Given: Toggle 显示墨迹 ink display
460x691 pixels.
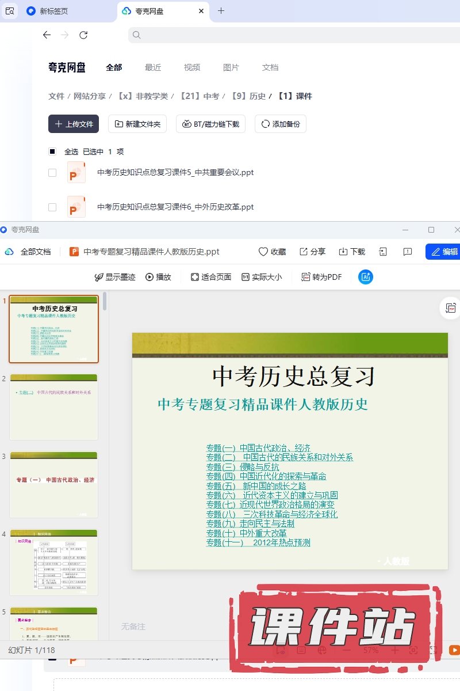Looking at the screenshot, I should [115, 277].
